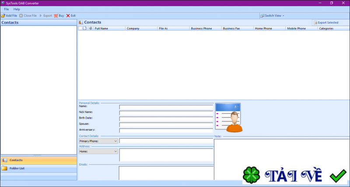350x187 pixels.
Task: Toggle the select-all checkbox in contacts header
Action: pos(80,28)
